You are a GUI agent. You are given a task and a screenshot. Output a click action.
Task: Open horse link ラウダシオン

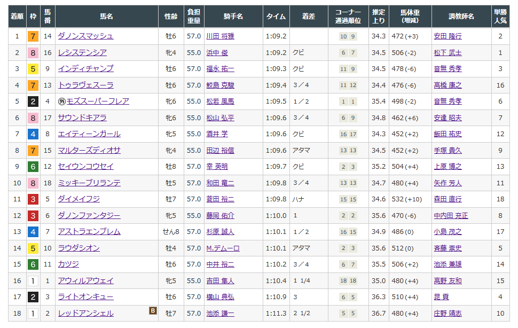point(79,248)
